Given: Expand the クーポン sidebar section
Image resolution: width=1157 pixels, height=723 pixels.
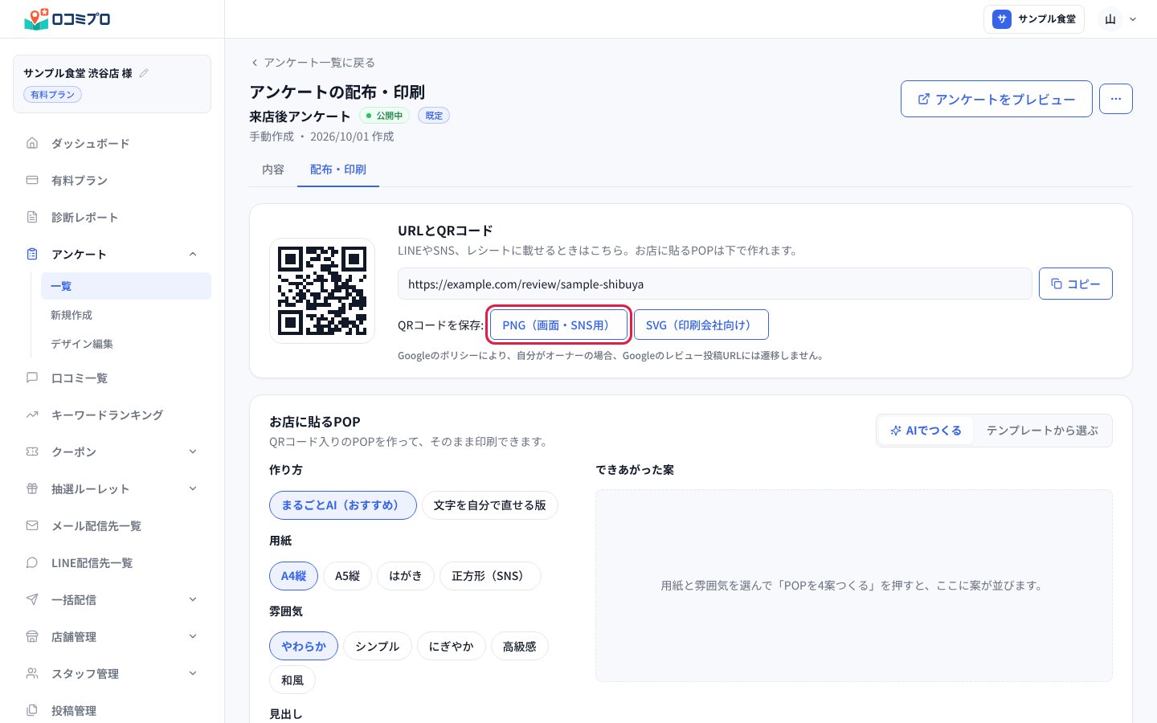Looking at the screenshot, I should (x=193, y=451).
